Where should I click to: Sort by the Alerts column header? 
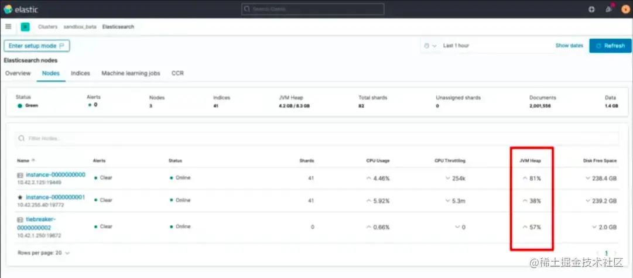(x=99, y=160)
